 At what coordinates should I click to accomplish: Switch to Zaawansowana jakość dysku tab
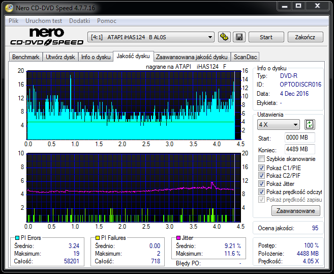pyautogui.click(x=192, y=57)
